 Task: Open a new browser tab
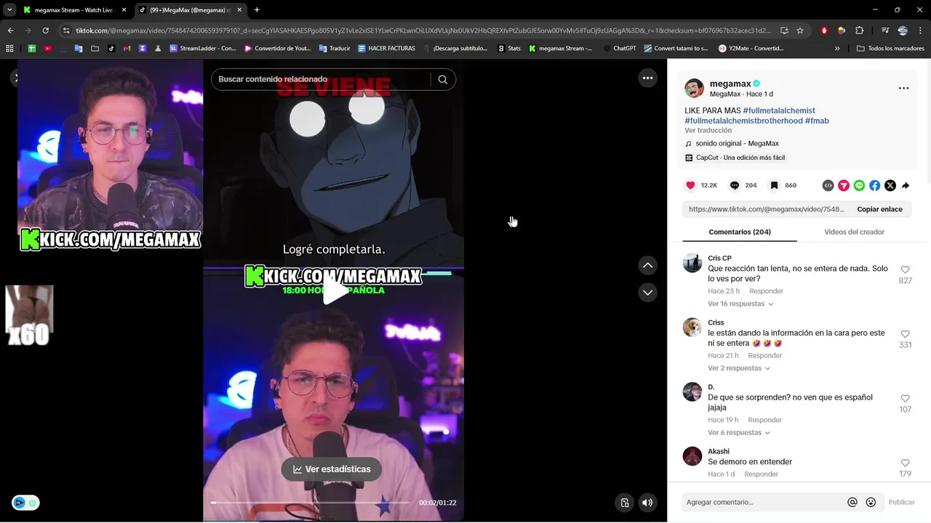(x=257, y=10)
